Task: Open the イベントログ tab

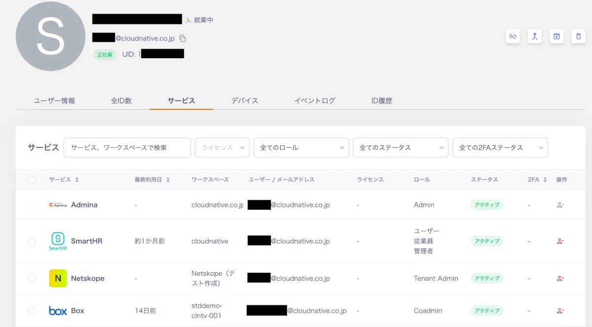Action: coord(315,100)
